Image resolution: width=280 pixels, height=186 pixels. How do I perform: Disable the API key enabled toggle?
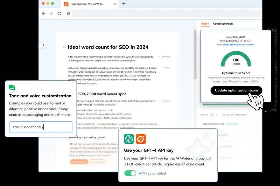(x=130, y=173)
